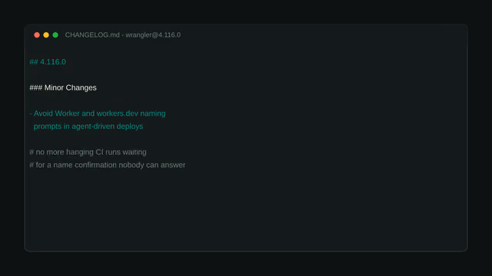Click the word 'answer' in last comment
492x276 pixels.
point(173,166)
